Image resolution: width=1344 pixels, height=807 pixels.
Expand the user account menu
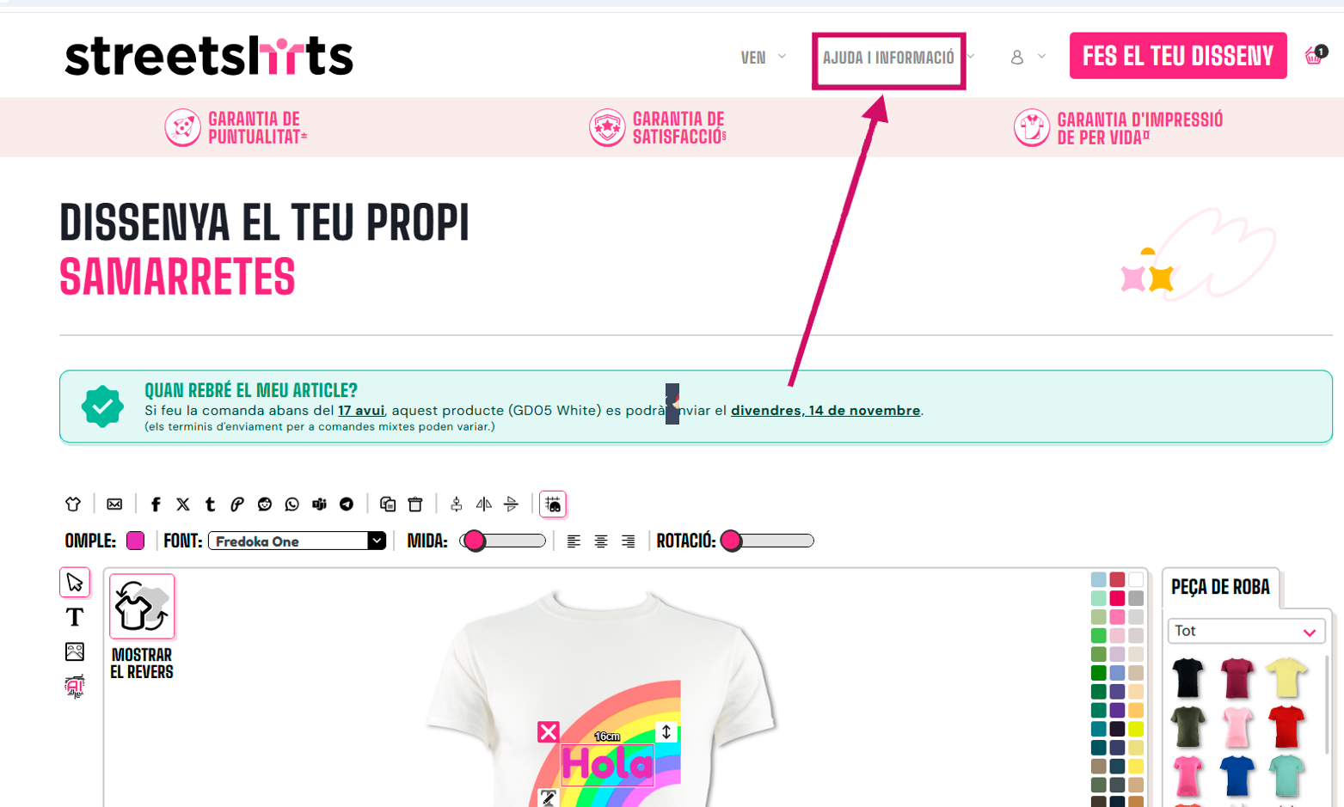click(1028, 57)
